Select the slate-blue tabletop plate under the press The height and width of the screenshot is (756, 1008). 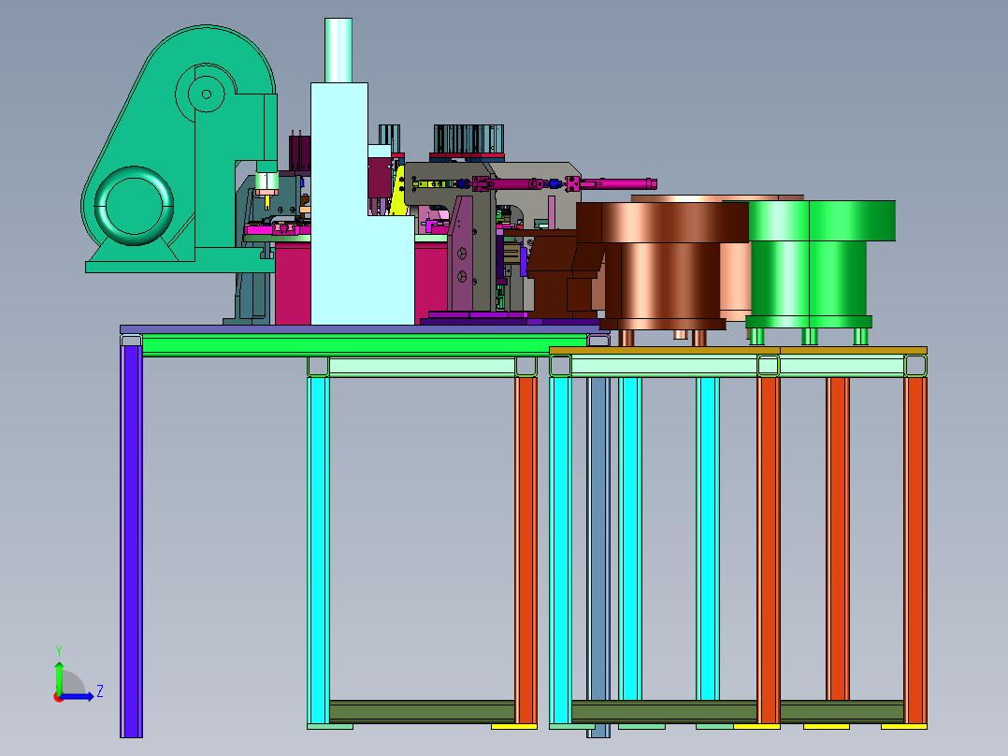pyautogui.click(x=365, y=328)
